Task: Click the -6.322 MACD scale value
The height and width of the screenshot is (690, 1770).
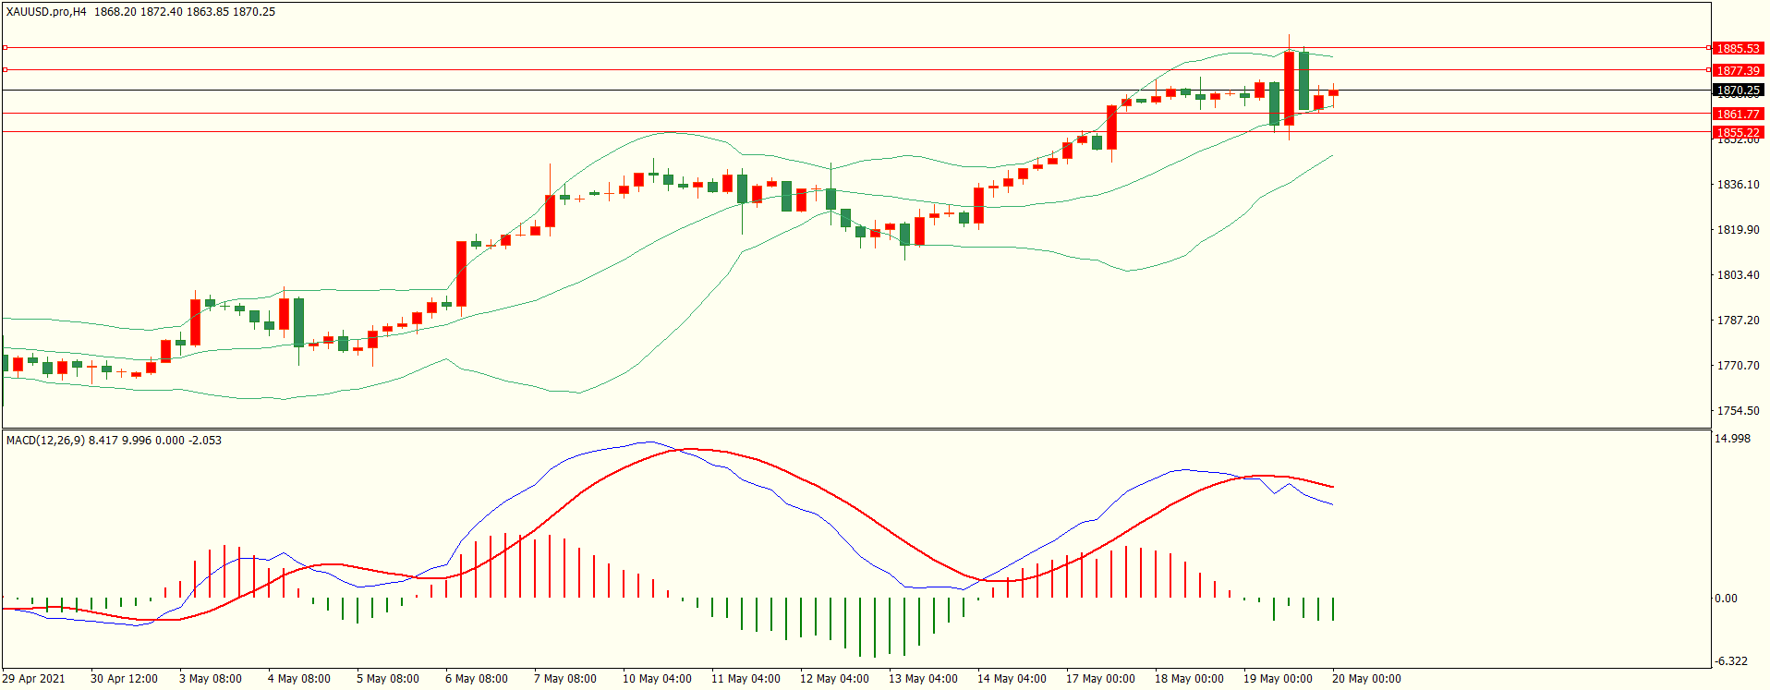Action: [1732, 661]
